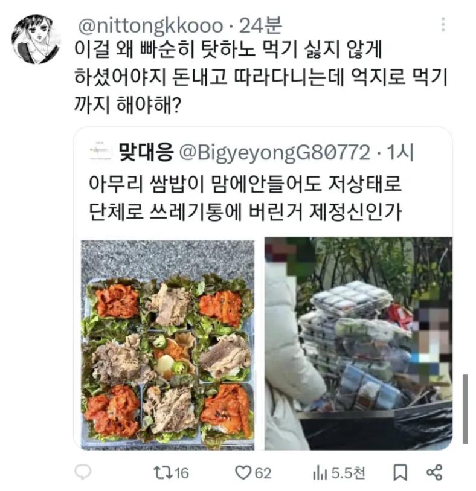Viewport: 476px width, 491px height.
Task: Open the photo of discarded lunchboxes
Action: pyautogui.click(x=358, y=344)
